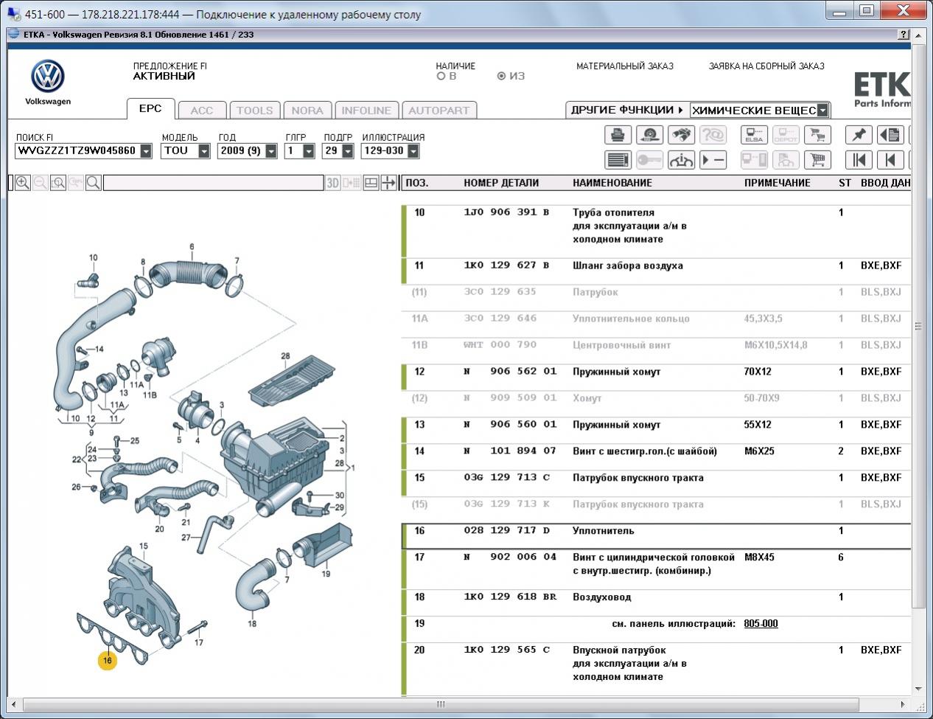Viewport: 933px width, 719px height.
Task: Switch to the NORA tab
Action: tap(307, 111)
